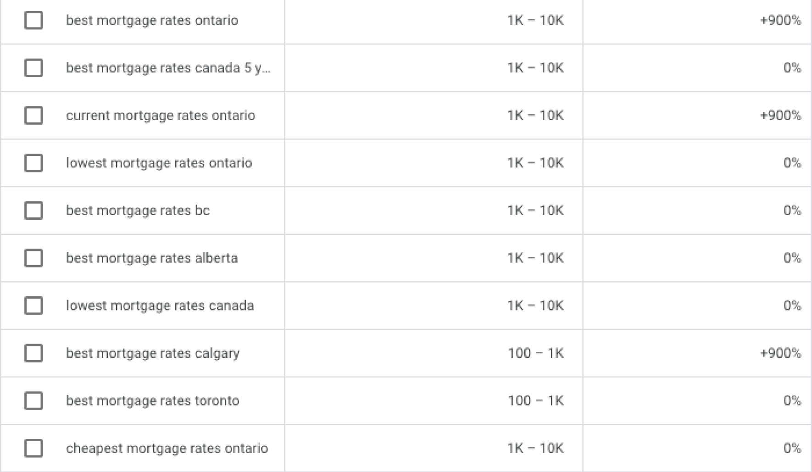Image resolution: width=812 pixels, height=472 pixels.
Task: Tick checkbox for 'best mortgage rates canada 5 y…'
Action: 33,68
